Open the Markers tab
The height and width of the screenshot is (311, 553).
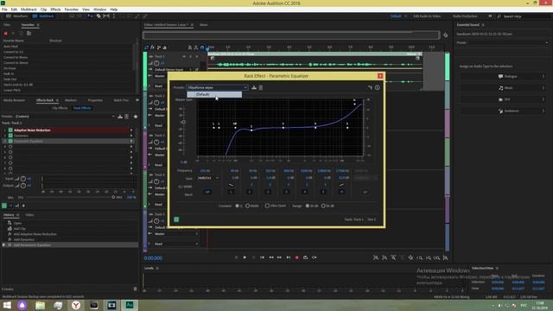71,100
